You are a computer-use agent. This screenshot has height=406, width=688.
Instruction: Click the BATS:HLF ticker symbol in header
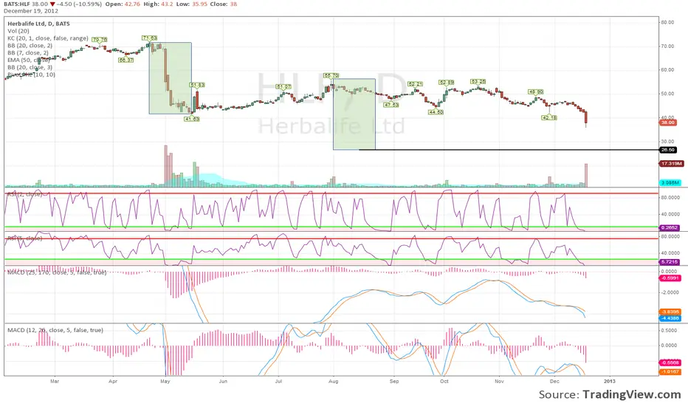pos(17,4)
